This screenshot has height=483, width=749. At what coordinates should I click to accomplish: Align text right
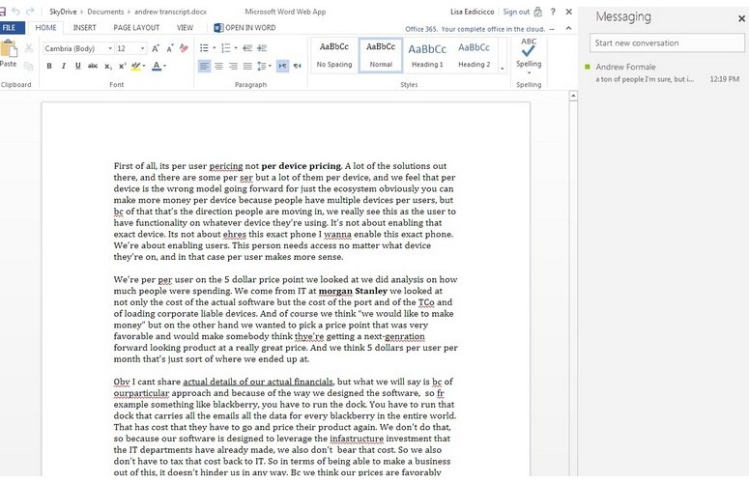click(233, 66)
